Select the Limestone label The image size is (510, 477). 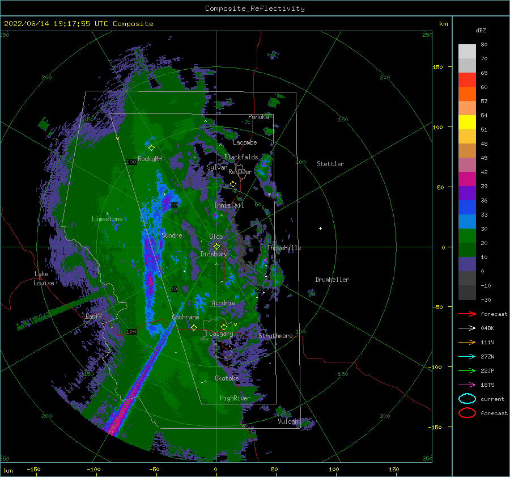[x=107, y=219]
